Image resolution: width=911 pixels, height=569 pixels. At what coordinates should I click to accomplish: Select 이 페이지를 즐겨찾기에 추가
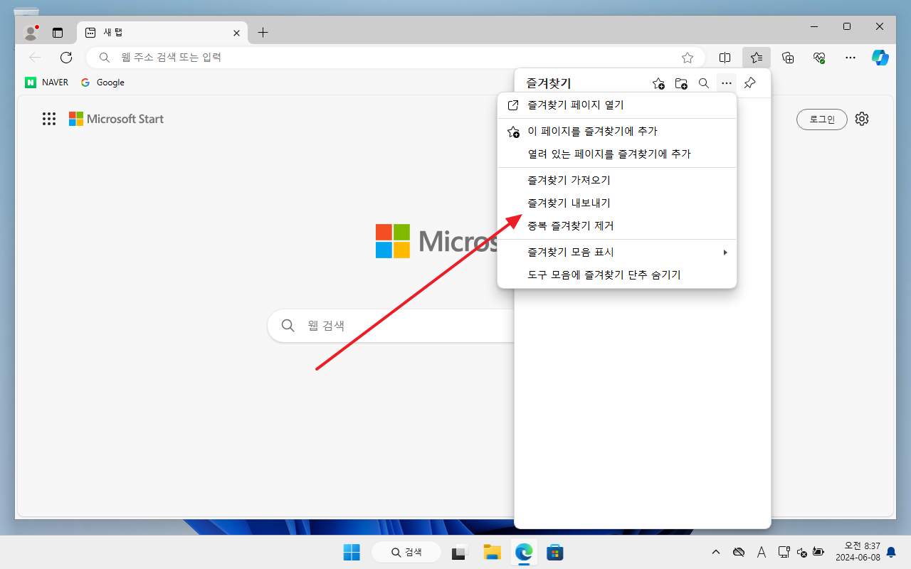617,132
